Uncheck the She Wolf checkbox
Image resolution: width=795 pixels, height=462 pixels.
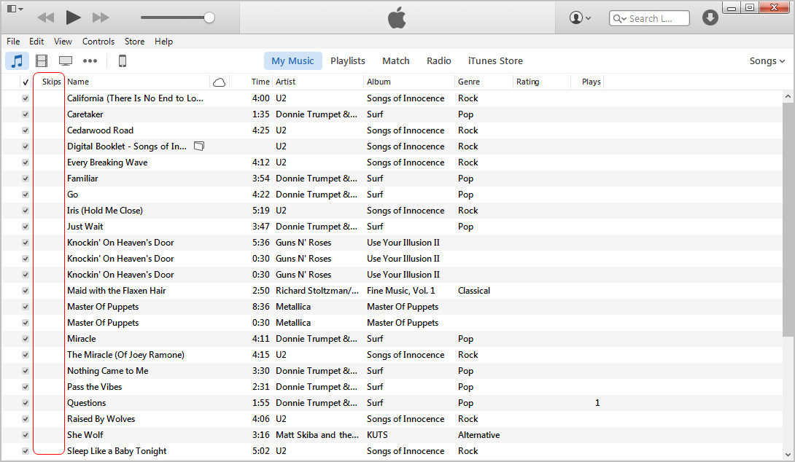tap(26, 435)
